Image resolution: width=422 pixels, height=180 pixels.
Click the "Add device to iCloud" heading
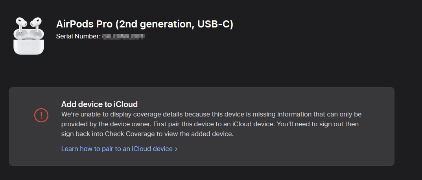(x=99, y=104)
